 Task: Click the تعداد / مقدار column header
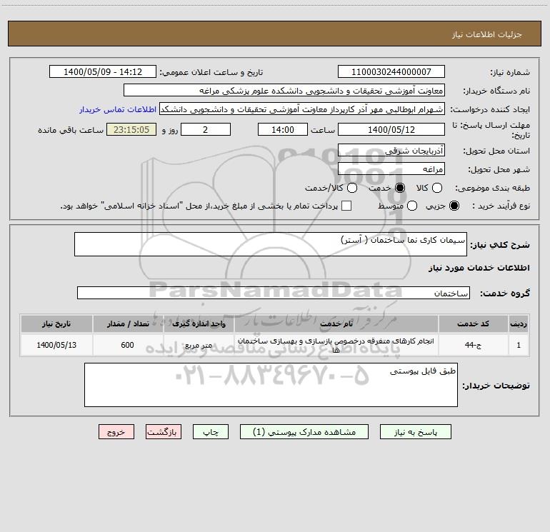[128, 323]
